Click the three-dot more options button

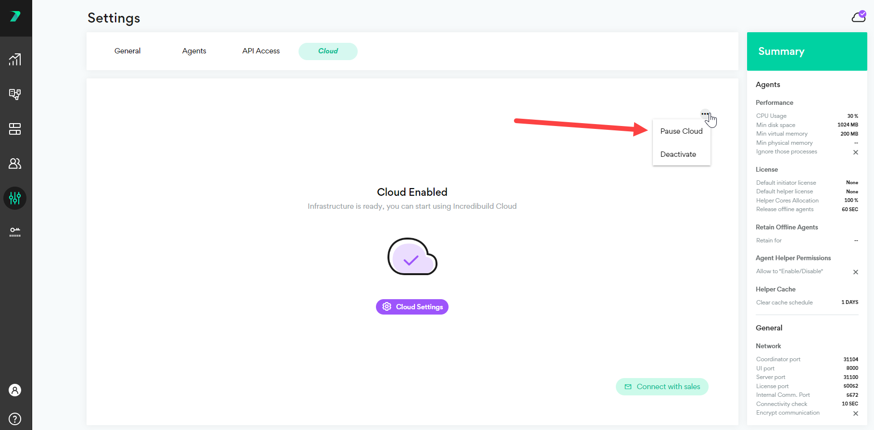[x=705, y=114]
